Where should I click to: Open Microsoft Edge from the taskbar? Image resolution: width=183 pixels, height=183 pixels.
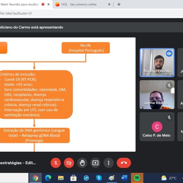[48, 178]
